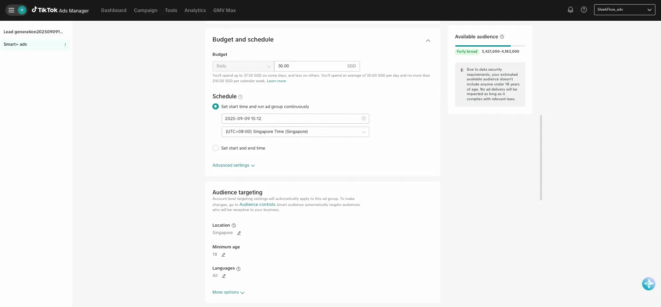The height and width of the screenshot is (307, 661).
Task: Click the TikTok Ads Manager logo
Action: click(x=60, y=10)
